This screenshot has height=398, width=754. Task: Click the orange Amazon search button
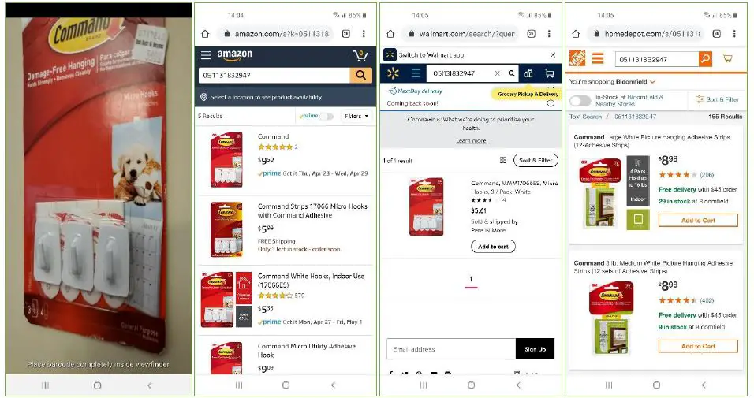click(x=360, y=75)
